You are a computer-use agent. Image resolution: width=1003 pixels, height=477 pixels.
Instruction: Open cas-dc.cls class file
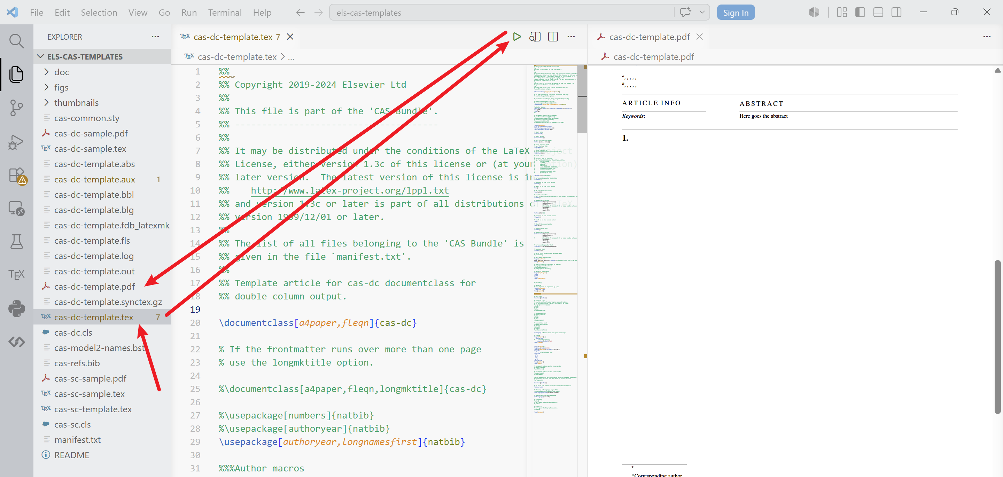point(102,333)
